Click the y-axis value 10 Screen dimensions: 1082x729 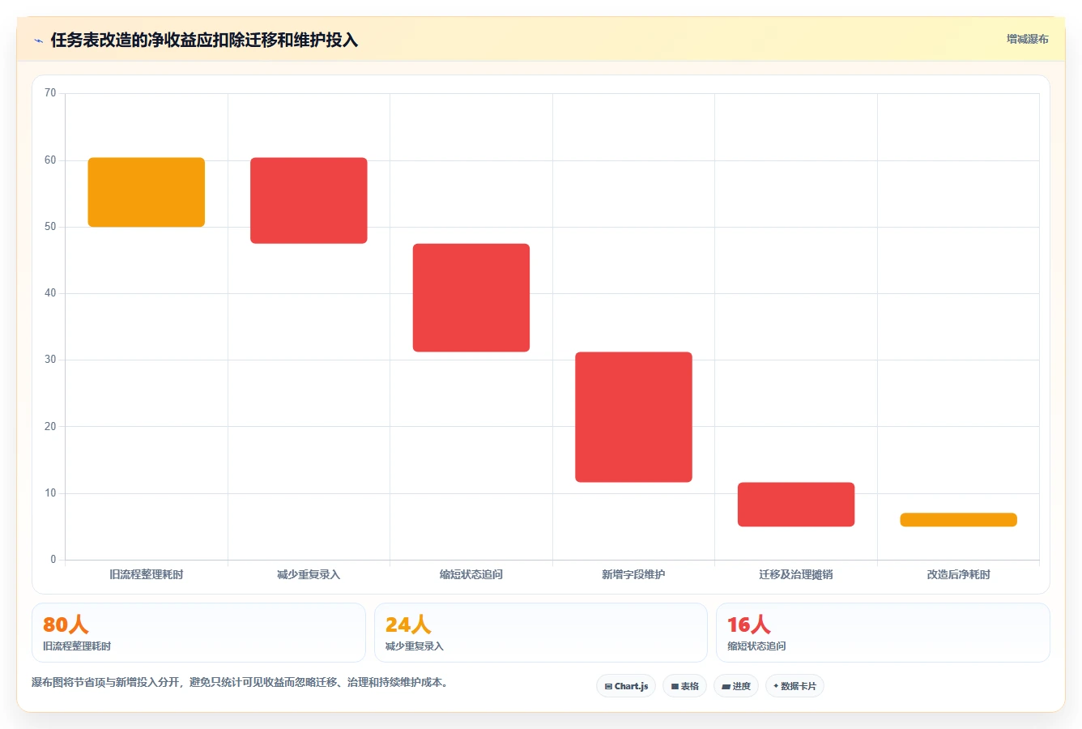[x=50, y=493]
